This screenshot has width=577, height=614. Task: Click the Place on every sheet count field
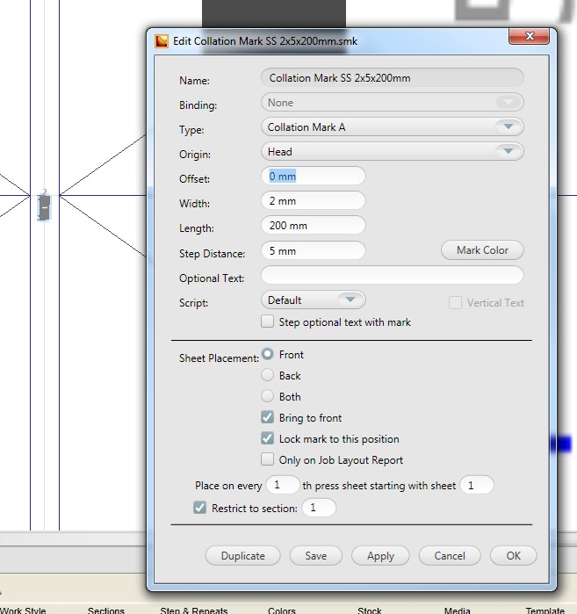coord(283,485)
